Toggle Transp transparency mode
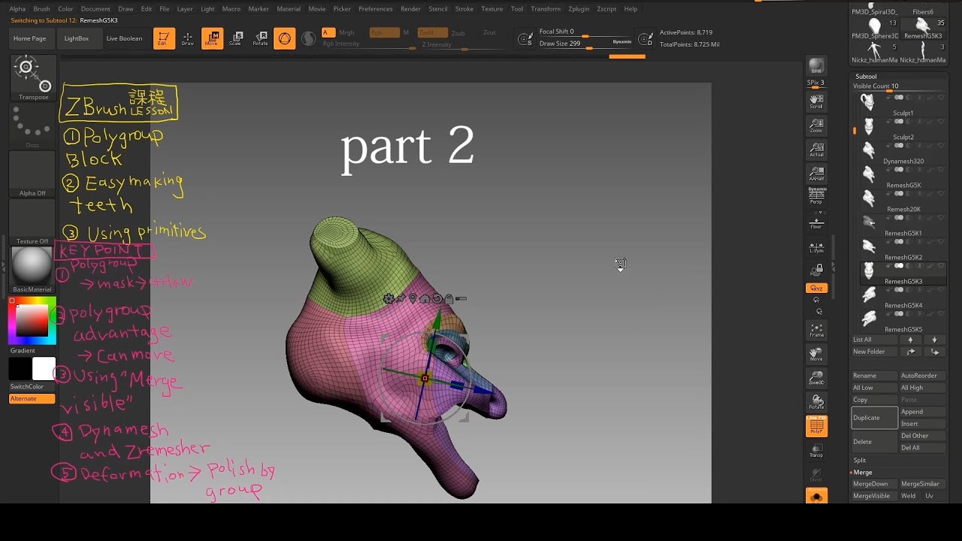Screen dimensions: 962x541 coord(816,451)
